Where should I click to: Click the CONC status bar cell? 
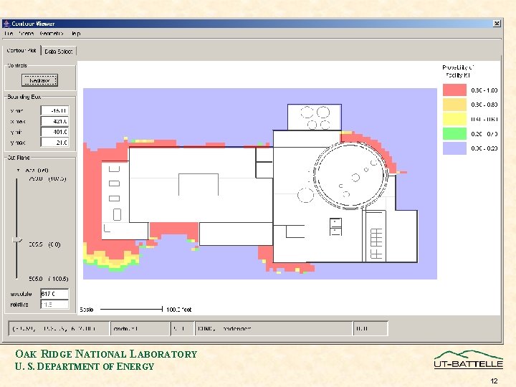click(x=274, y=328)
